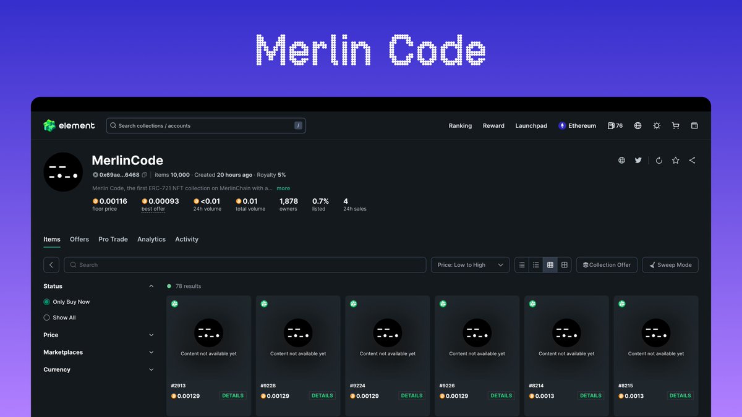Click the 1,878 owners stat
This screenshot has height=417, width=742.
(x=289, y=204)
